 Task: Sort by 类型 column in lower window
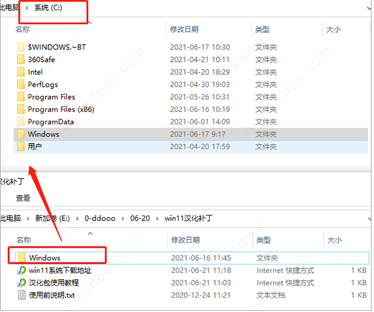click(x=263, y=240)
